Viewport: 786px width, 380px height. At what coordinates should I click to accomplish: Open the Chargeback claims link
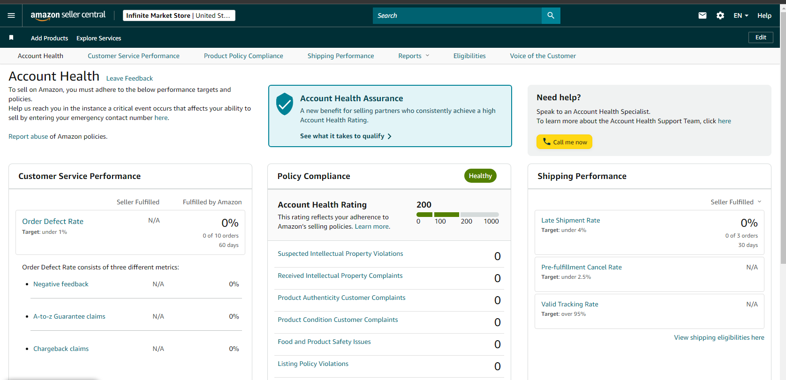(x=61, y=349)
